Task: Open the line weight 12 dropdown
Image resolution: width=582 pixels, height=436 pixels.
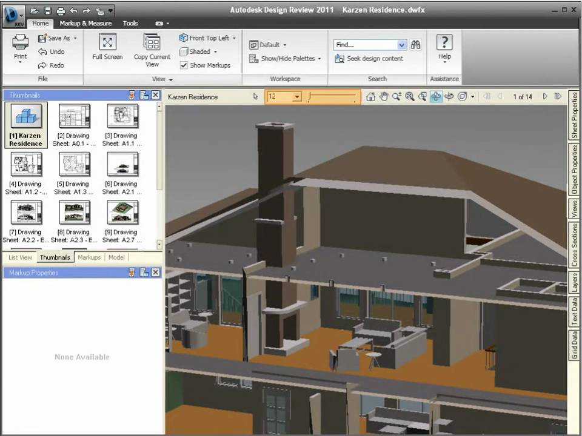Action: click(x=296, y=97)
